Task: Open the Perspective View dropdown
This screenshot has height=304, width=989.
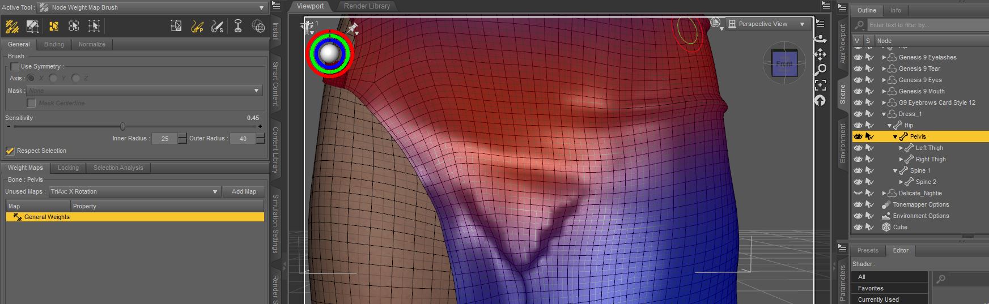Action: 767,24
